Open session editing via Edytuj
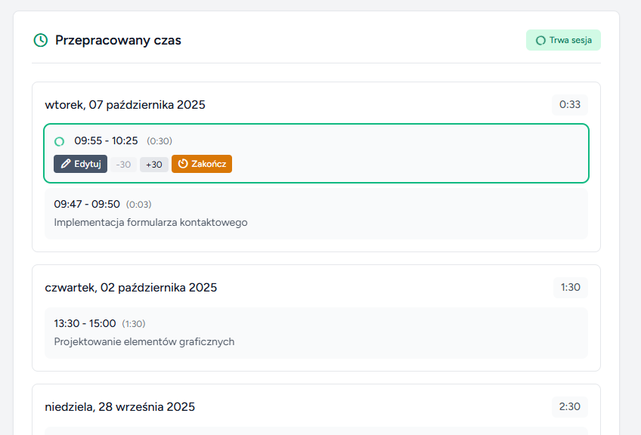The image size is (641, 435). 80,164
